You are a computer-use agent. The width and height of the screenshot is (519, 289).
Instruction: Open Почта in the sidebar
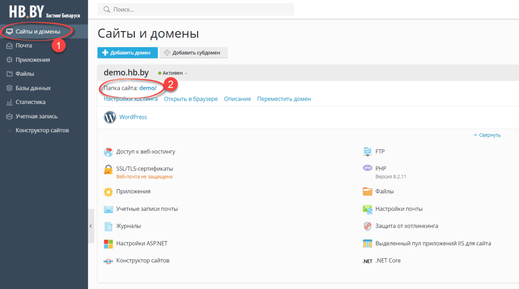coord(24,45)
